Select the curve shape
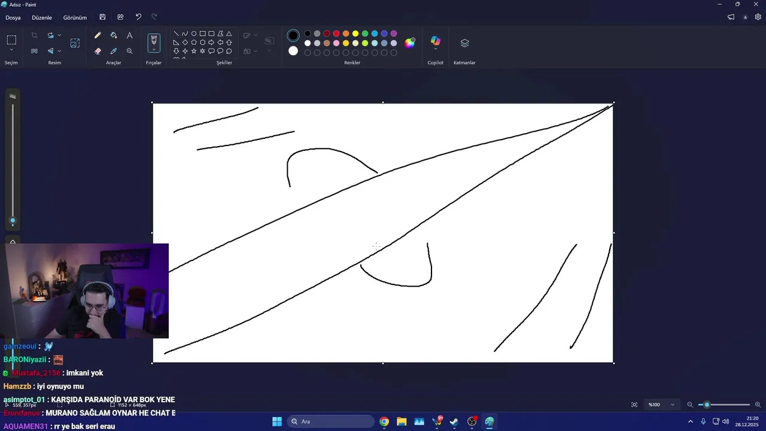 (x=185, y=34)
